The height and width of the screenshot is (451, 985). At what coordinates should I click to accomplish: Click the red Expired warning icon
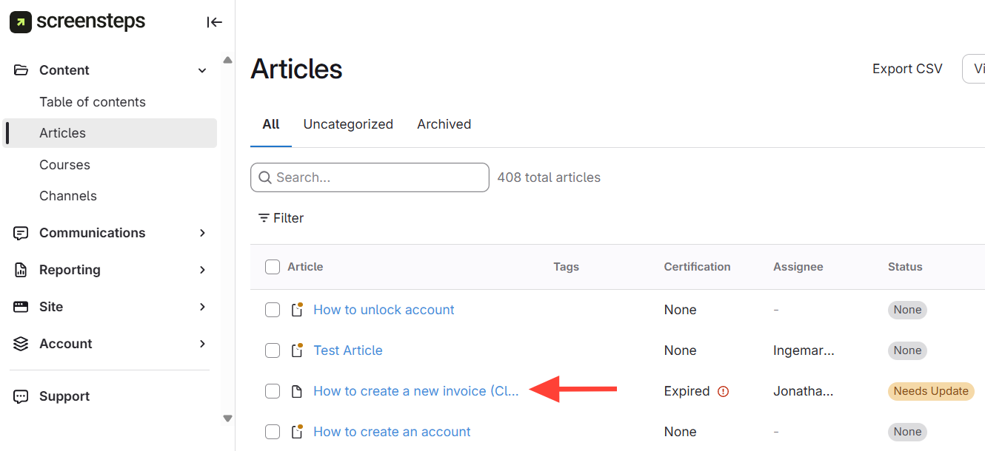(724, 391)
